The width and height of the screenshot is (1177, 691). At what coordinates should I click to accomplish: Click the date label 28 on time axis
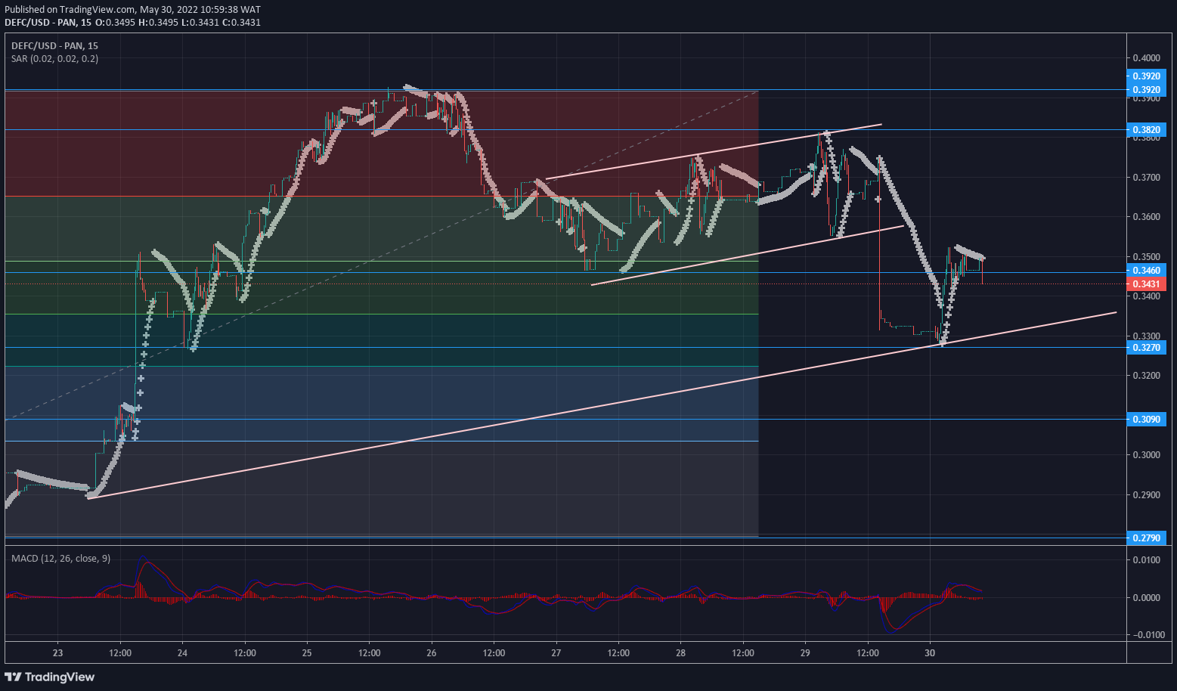[680, 653]
